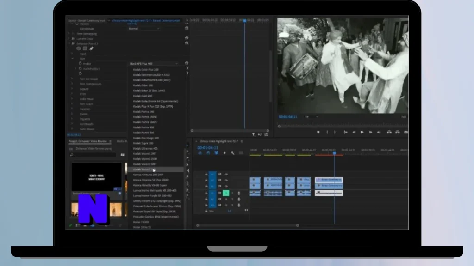Reset the Blend Mode parameter
Image resolution: width=474 pixels, height=266 pixels.
pyautogui.click(x=187, y=28)
